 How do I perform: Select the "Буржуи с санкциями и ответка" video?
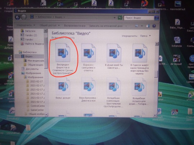point(88,58)
